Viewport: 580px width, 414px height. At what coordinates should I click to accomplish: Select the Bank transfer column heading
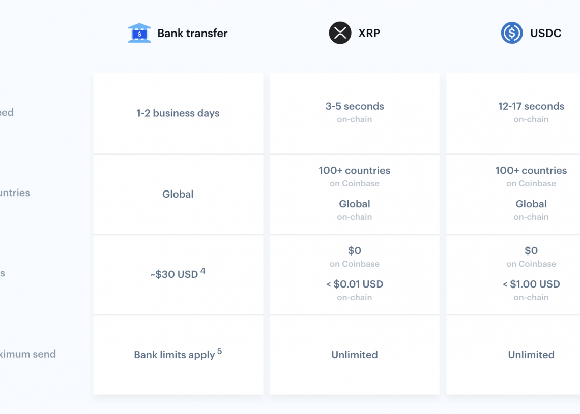(192, 33)
